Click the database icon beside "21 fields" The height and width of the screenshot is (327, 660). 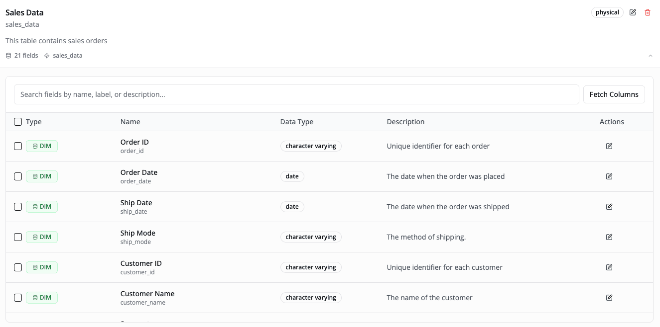pyautogui.click(x=7, y=55)
